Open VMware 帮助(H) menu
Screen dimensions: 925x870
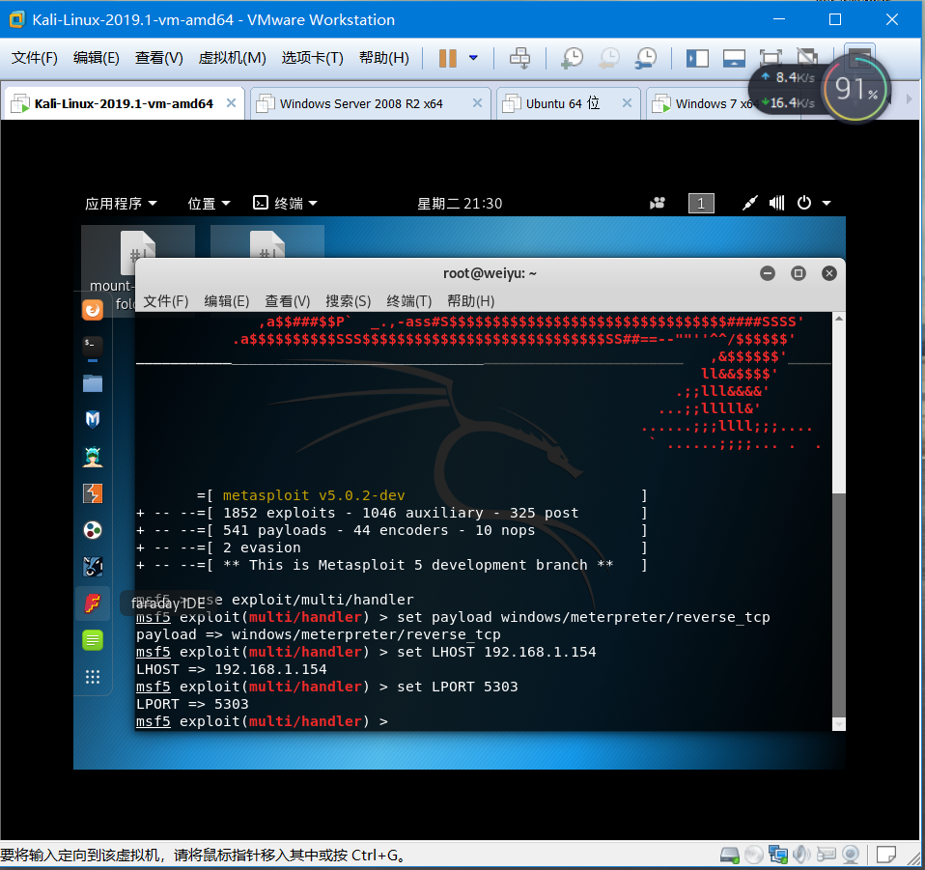(x=384, y=58)
